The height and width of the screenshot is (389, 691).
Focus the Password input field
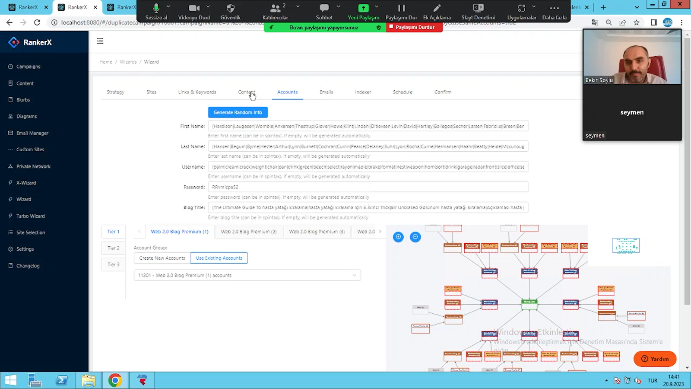click(x=368, y=187)
